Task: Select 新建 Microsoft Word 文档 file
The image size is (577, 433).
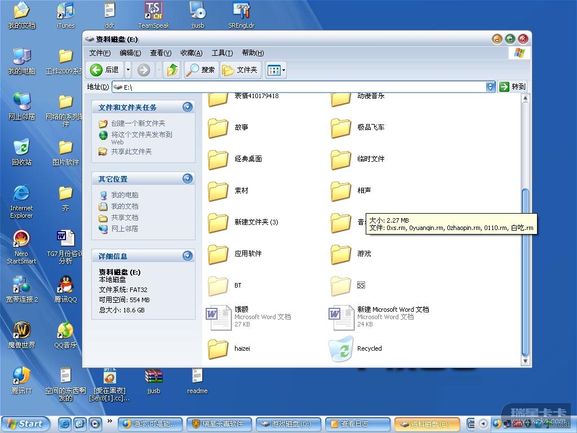Action: (379, 317)
